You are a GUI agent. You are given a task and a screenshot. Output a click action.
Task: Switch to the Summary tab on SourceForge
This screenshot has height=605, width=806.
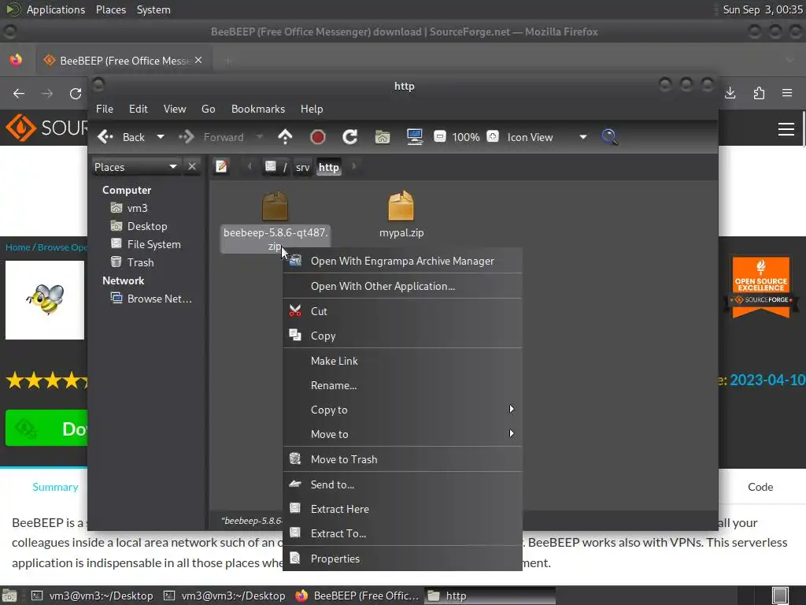coord(55,487)
